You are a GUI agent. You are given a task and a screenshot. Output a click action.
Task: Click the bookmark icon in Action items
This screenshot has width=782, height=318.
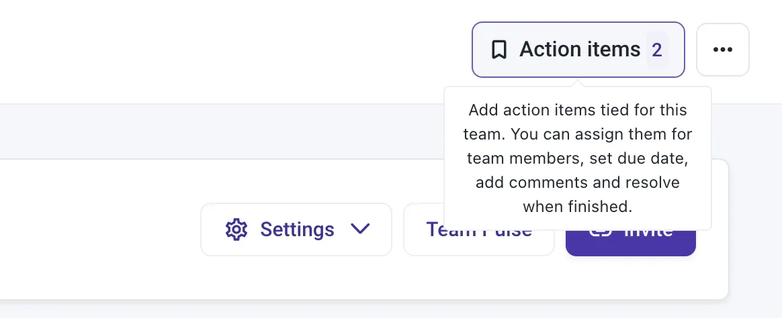498,50
